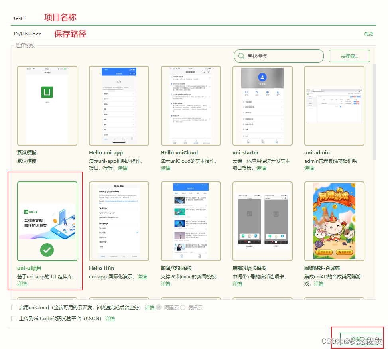Click the magnifier icon in the template search box
Image resolution: width=388 pixels, height=349 pixels.
pos(241,56)
